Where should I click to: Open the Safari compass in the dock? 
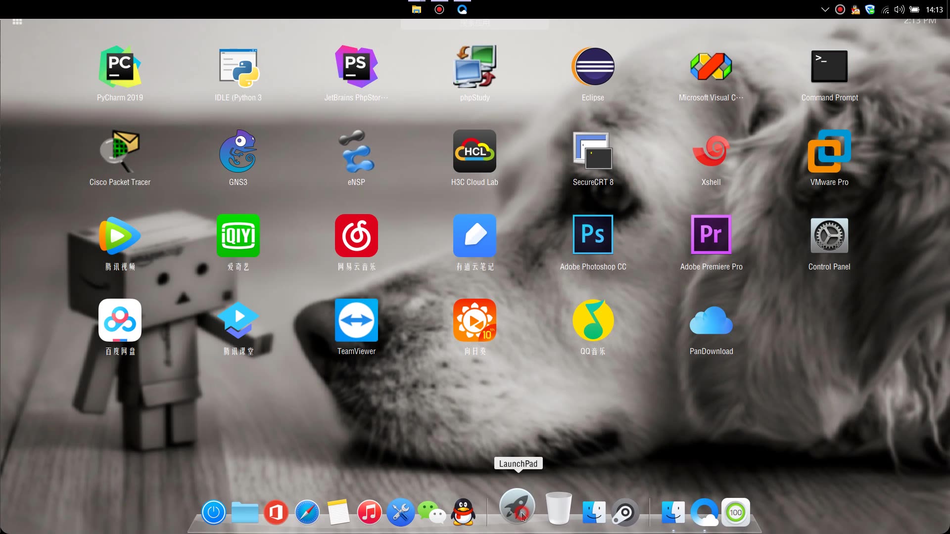pyautogui.click(x=307, y=512)
